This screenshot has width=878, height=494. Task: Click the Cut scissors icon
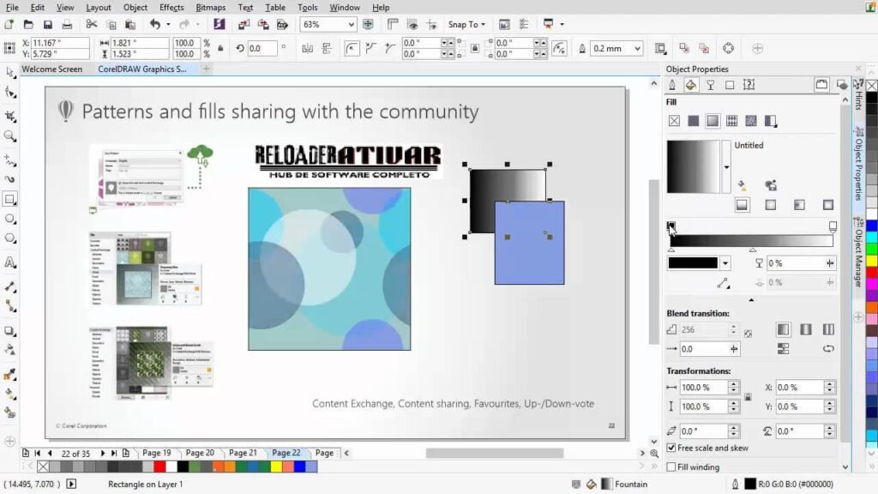(x=91, y=25)
